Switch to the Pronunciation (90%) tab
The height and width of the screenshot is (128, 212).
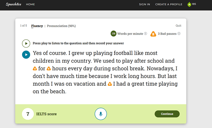61,26
